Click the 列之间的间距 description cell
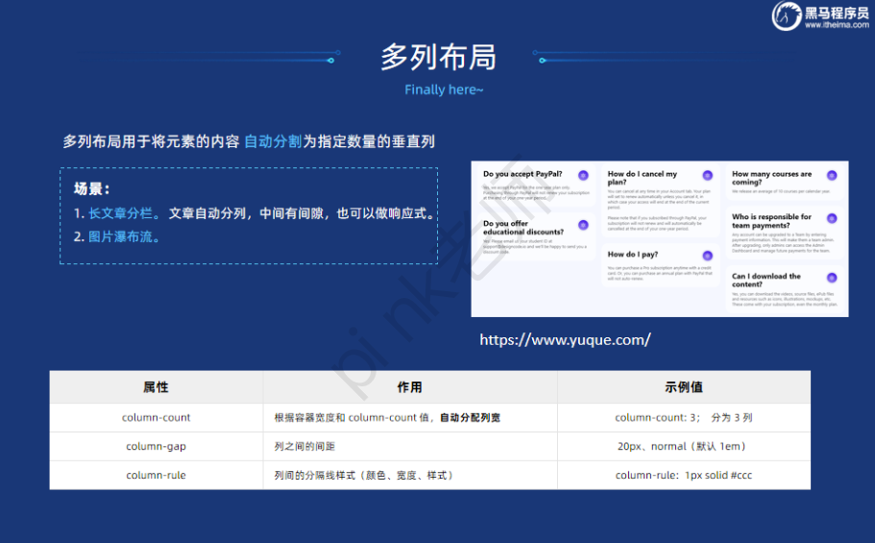This screenshot has height=543, width=875. (409, 446)
